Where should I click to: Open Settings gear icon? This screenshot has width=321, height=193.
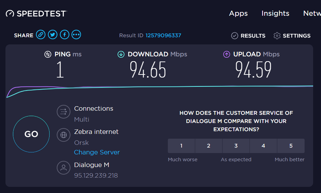tap(277, 36)
